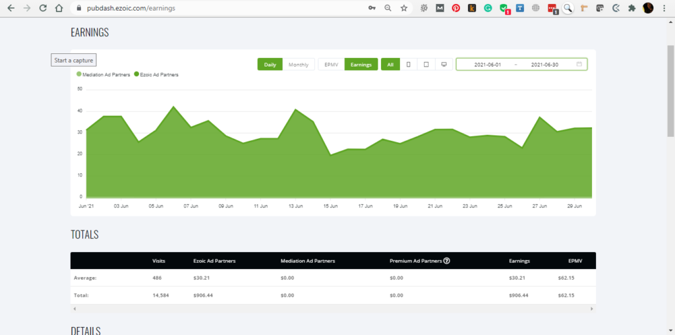This screenshot has height=335, width=675.
Task: Sort totals by Visits column
Action: pyautogui.click(x=158, y=261)
